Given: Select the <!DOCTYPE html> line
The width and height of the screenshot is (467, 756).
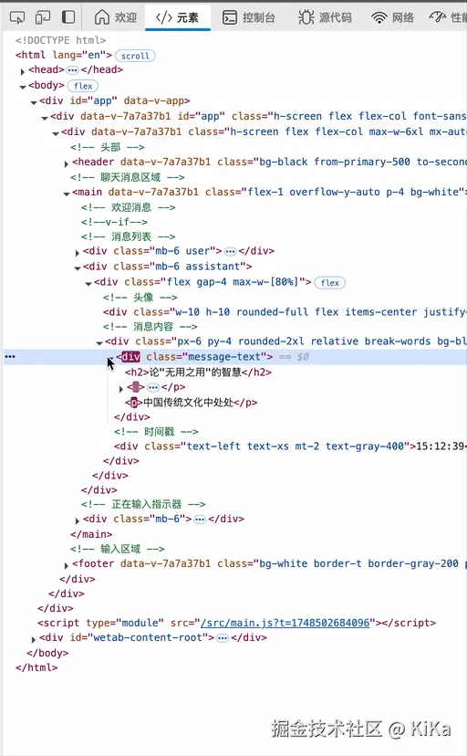Looking at the screenshot, I should click(61, 40).
